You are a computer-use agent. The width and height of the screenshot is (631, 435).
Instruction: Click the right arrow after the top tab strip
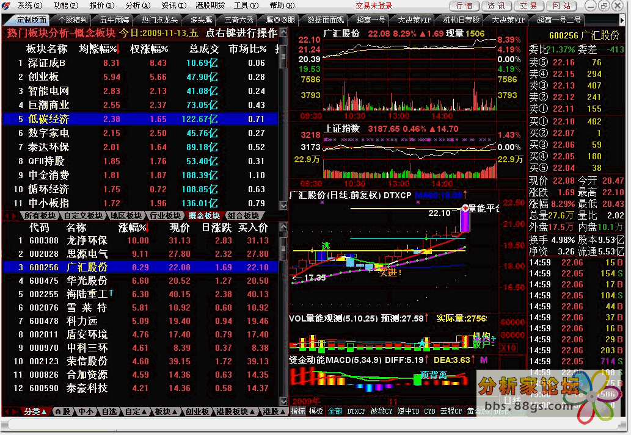622,20
